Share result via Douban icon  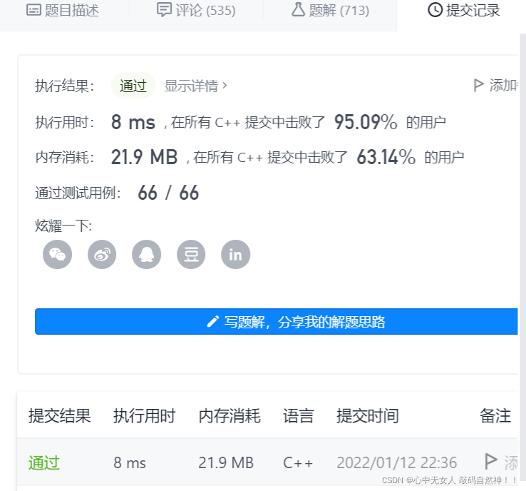tap(191, 255)
